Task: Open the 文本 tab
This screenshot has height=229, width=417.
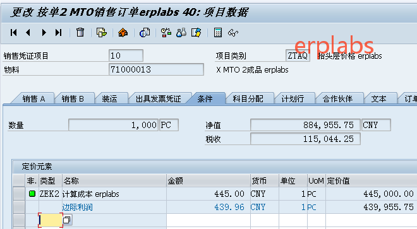Action: pos(378,99)
